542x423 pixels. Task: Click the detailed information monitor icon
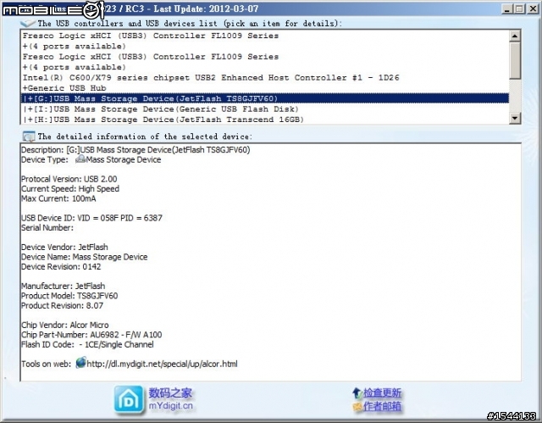click(28, 136)
